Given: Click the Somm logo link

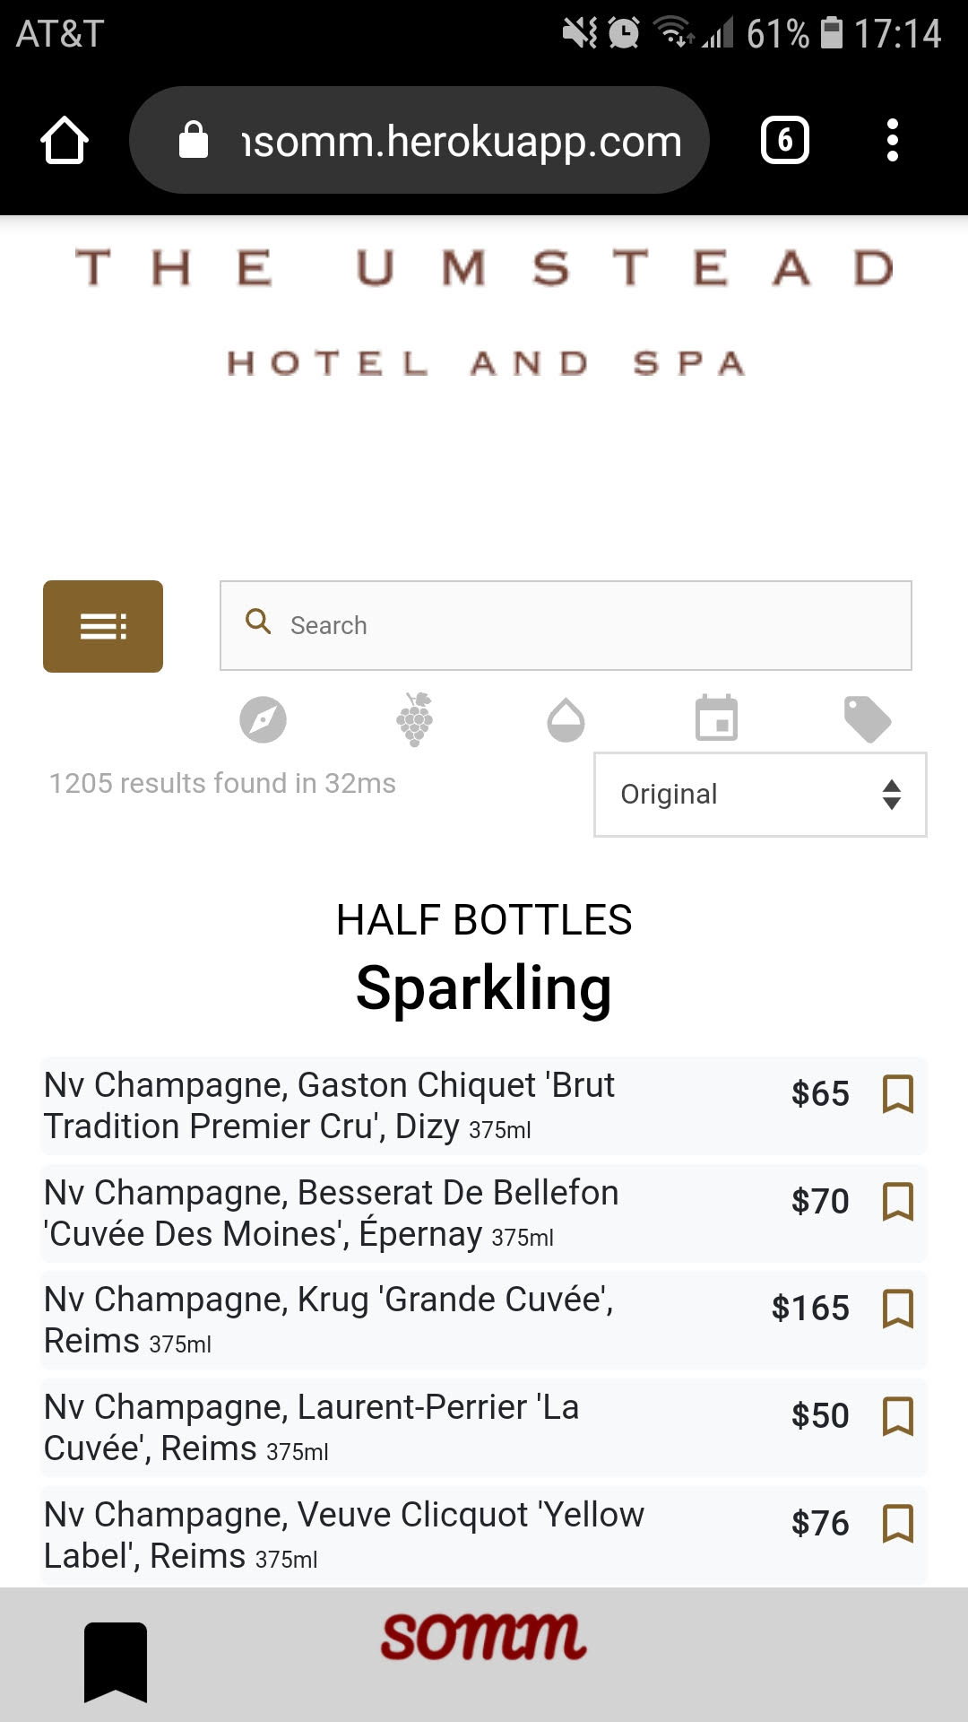Looking at the screenshot, I should click(x=484, y=1638).
